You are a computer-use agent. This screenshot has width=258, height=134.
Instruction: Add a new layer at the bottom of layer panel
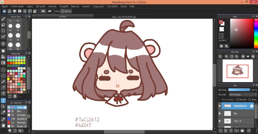221,131
